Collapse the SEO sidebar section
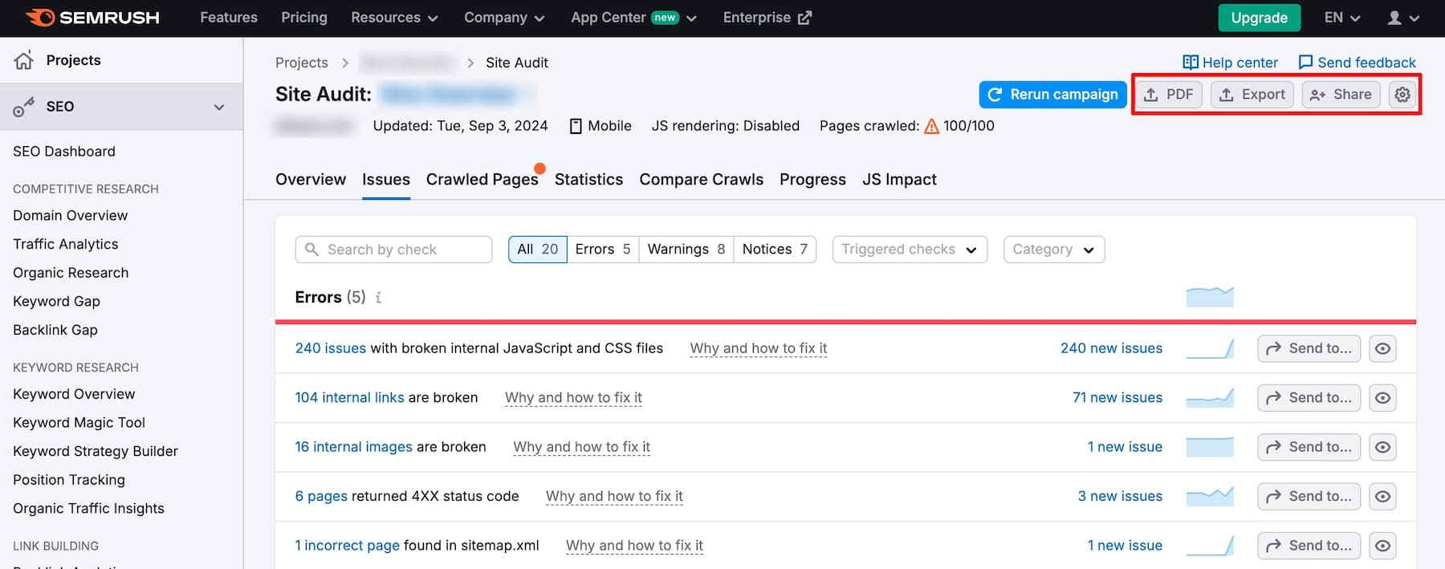Image resolution: width=1445 pixels, height=569 pixels. point(218,107)
